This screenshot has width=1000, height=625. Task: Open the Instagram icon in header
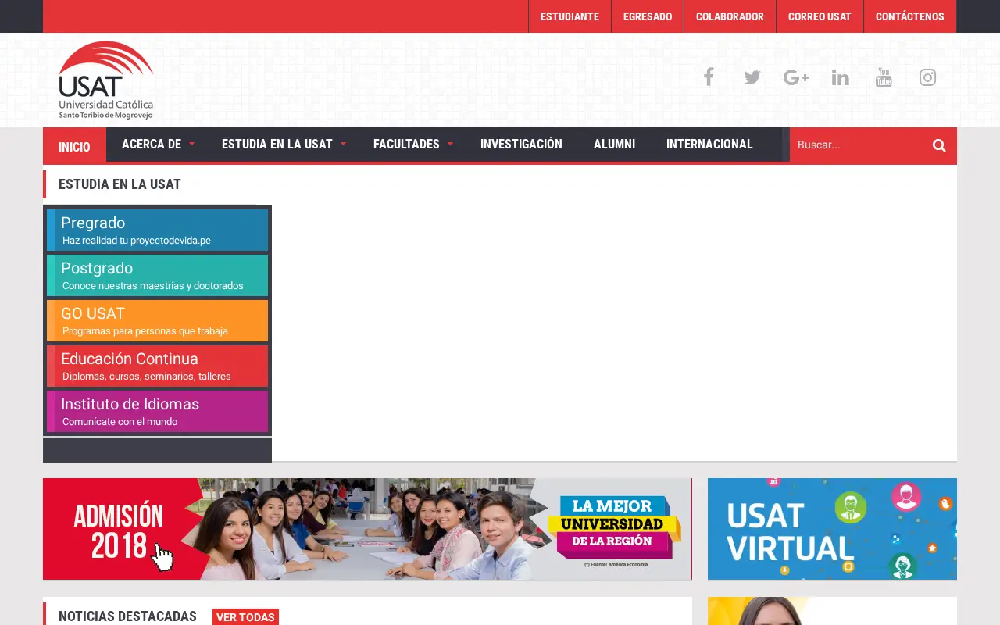coord(927,77)
